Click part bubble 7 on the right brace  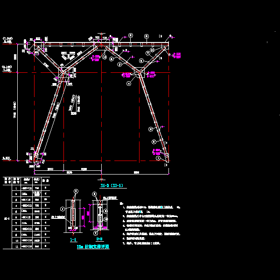(147, 53)
